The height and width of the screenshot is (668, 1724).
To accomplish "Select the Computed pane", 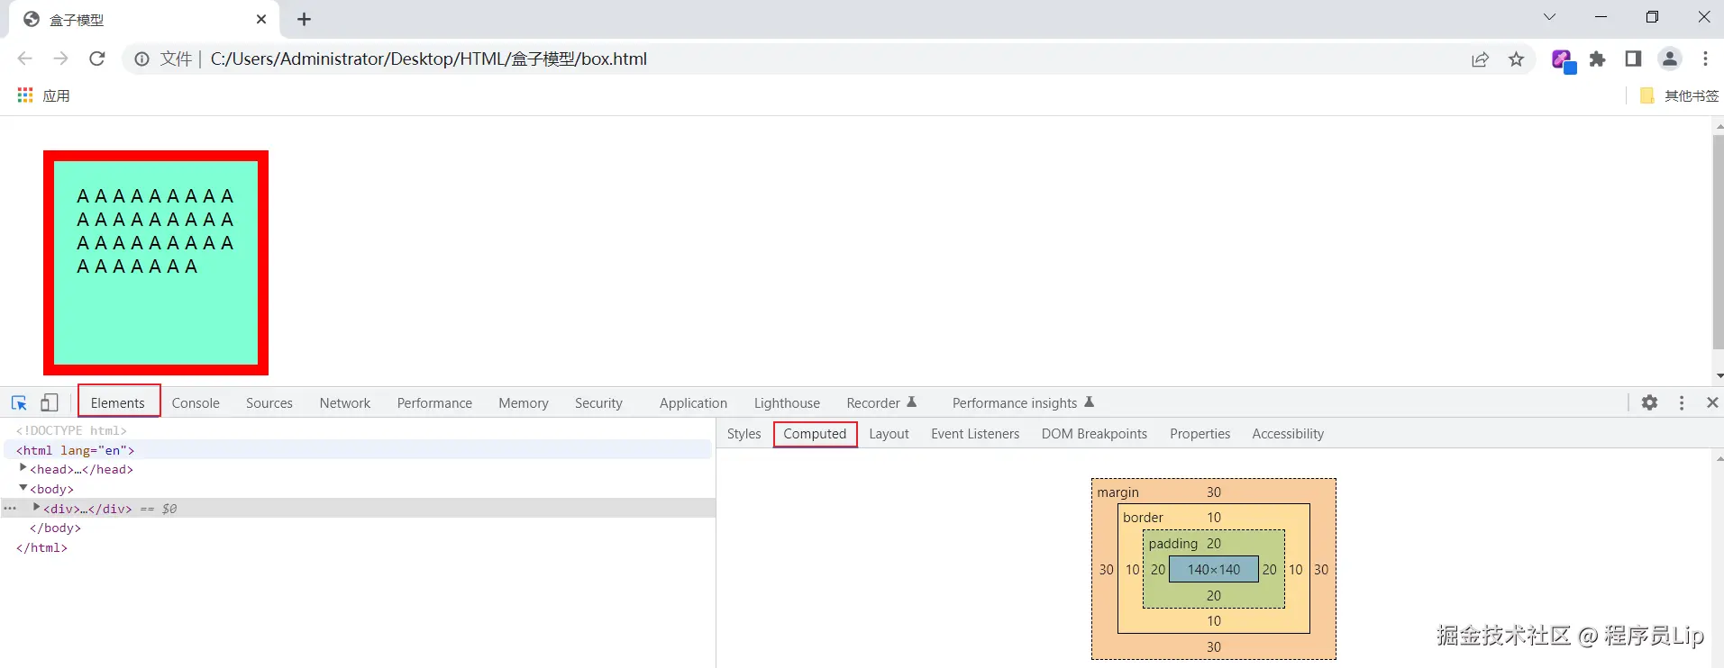I will point(815,433).
